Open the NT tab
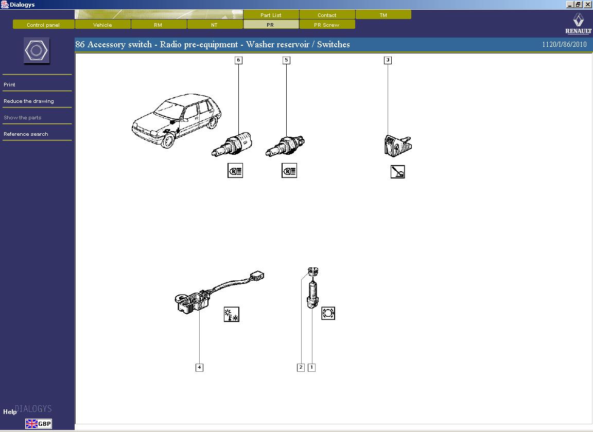Viewport: 593px width, 432px height. 215,25
